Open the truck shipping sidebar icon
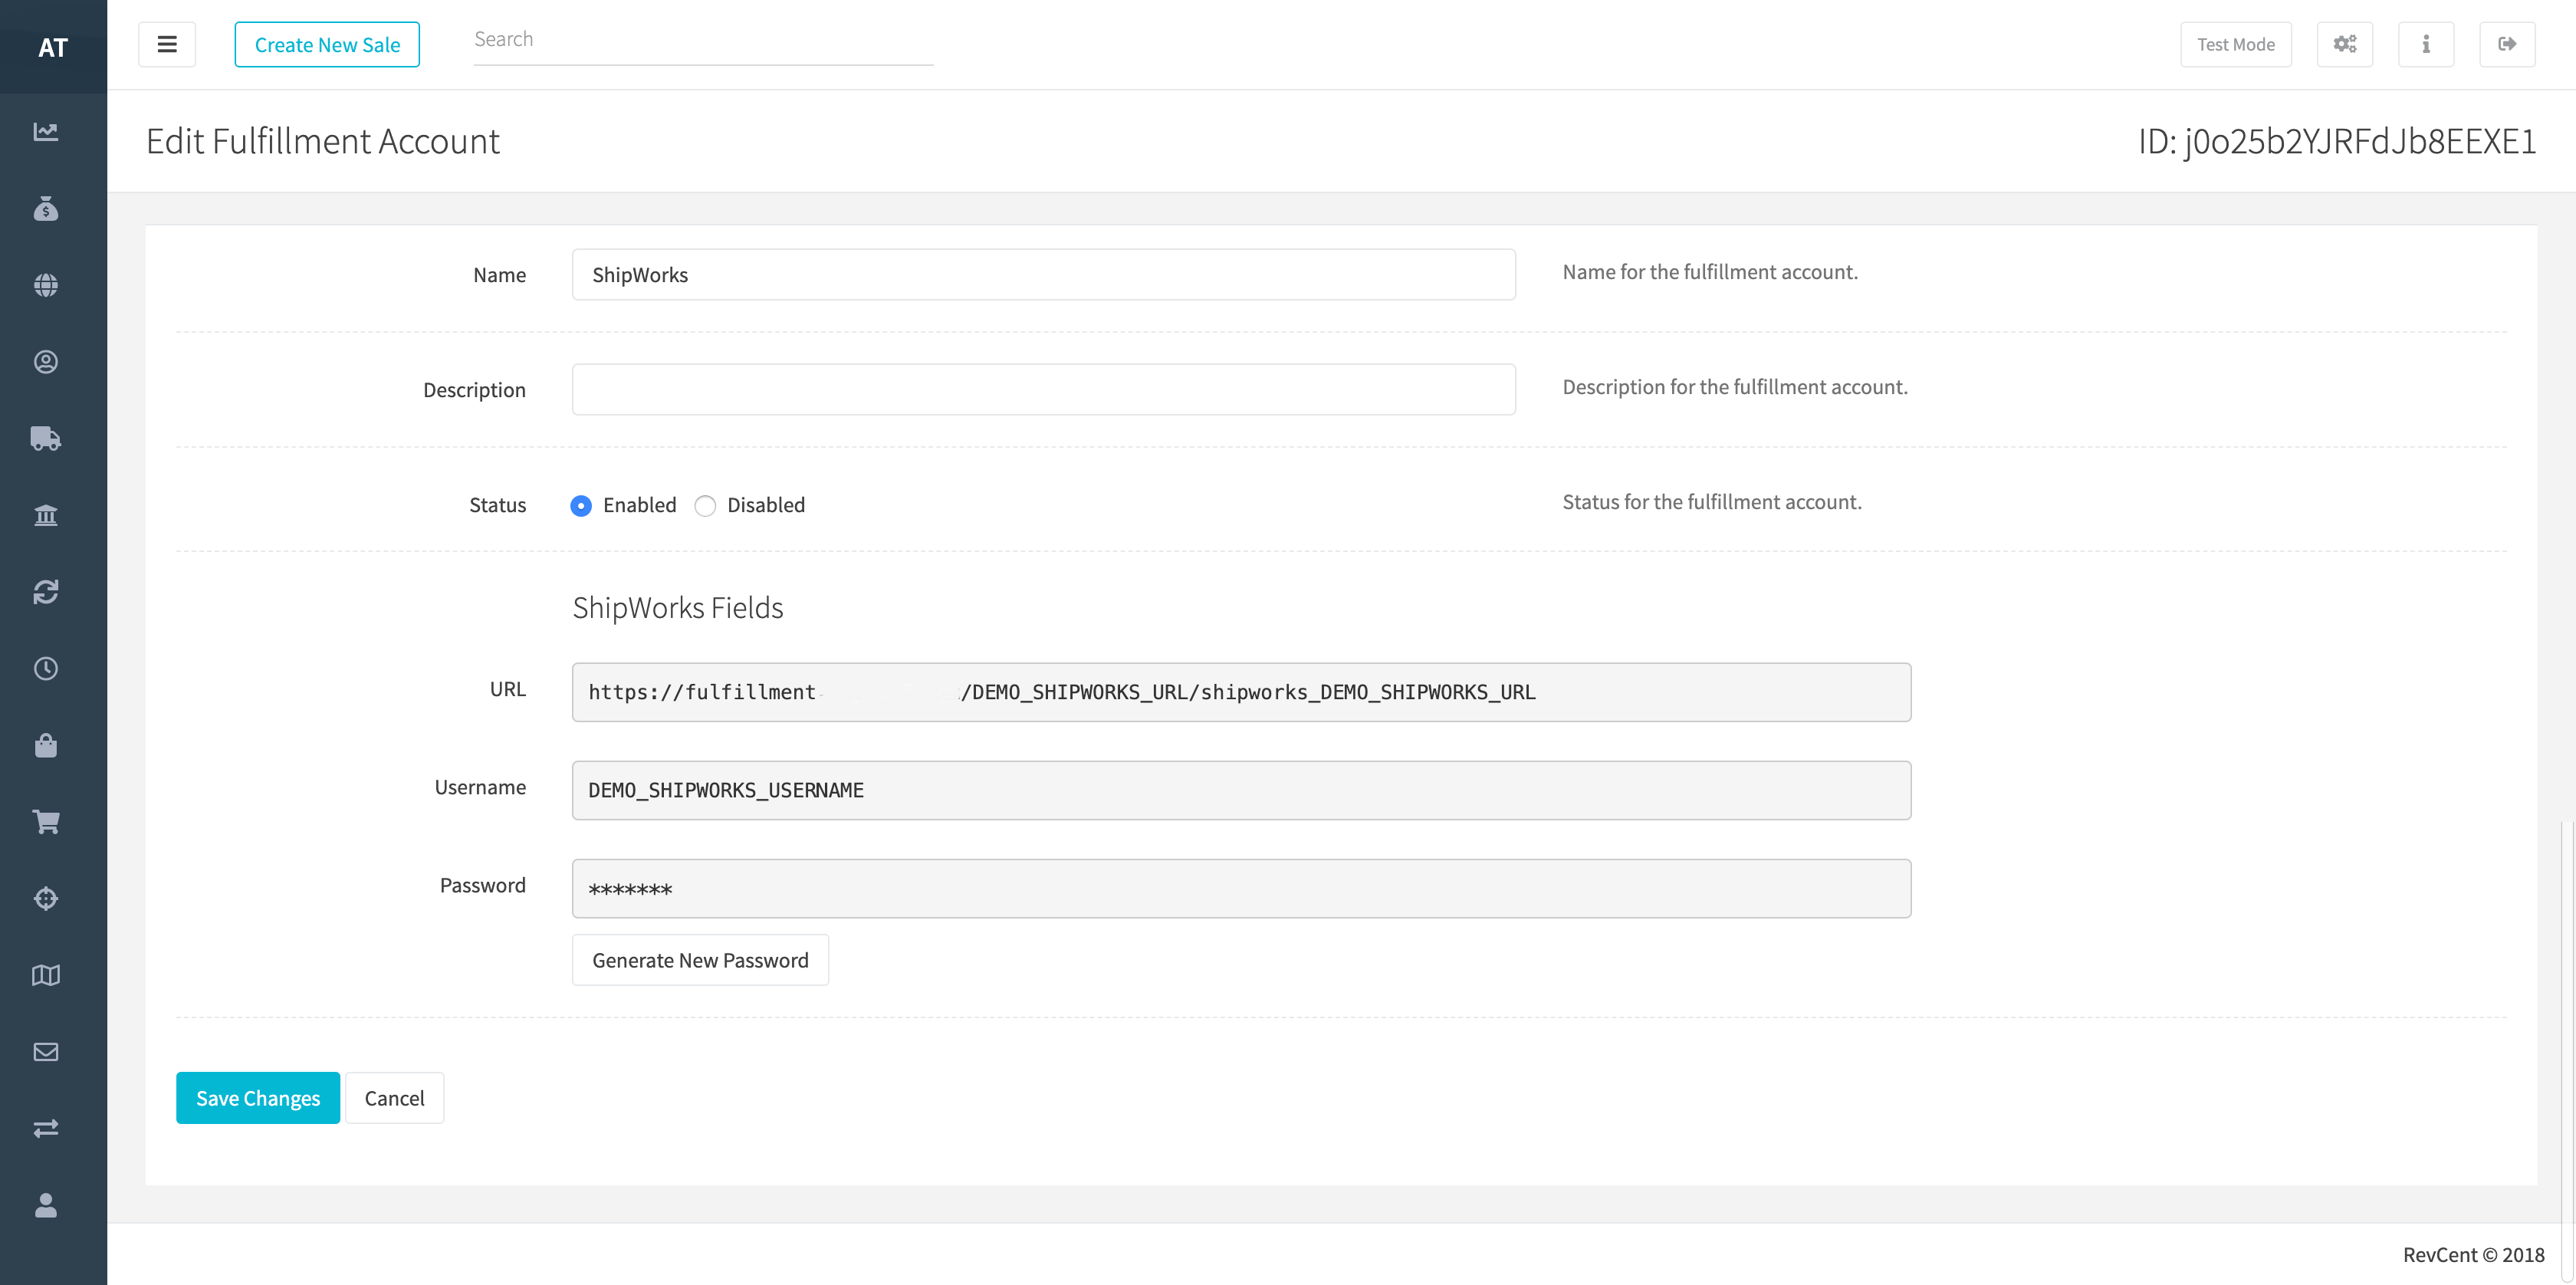 click(46, 438)
